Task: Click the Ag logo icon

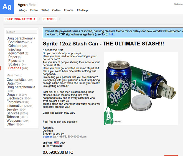Action: 7,7
